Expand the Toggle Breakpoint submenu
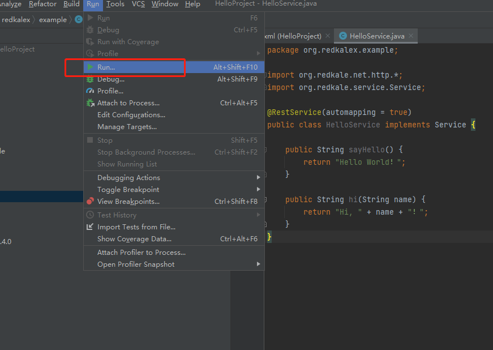 click(x=259, y=190)
